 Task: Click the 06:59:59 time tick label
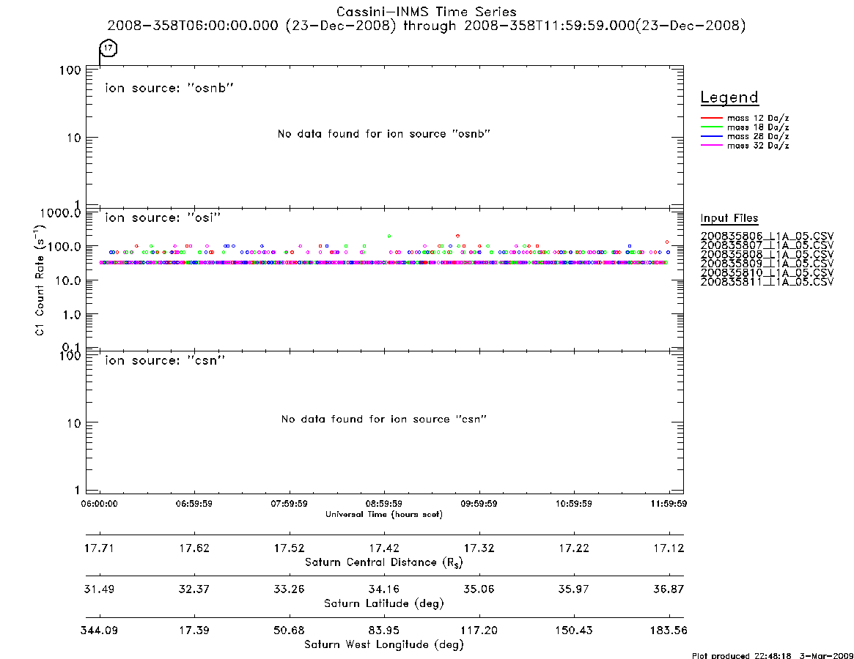click(x=194, y=504)
